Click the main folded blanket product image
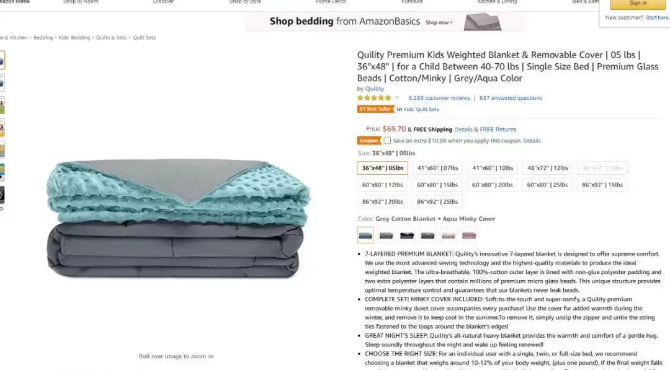670x370 pixels. click(x=178, y=219)
